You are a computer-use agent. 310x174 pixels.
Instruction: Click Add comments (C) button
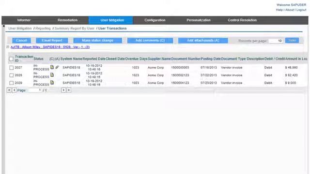150,41
